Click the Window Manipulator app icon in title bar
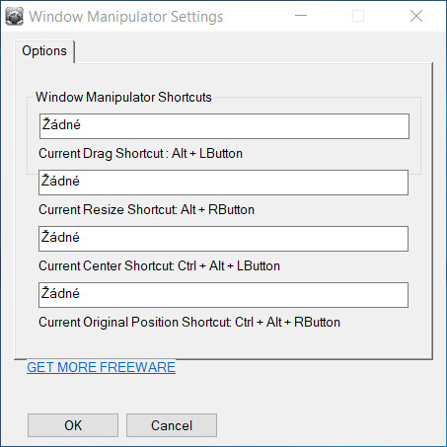 15,16
